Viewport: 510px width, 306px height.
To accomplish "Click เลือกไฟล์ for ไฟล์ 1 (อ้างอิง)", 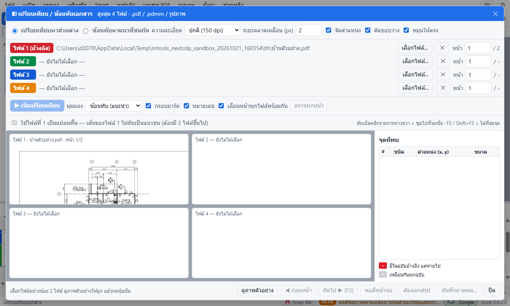I will (414, 48).
